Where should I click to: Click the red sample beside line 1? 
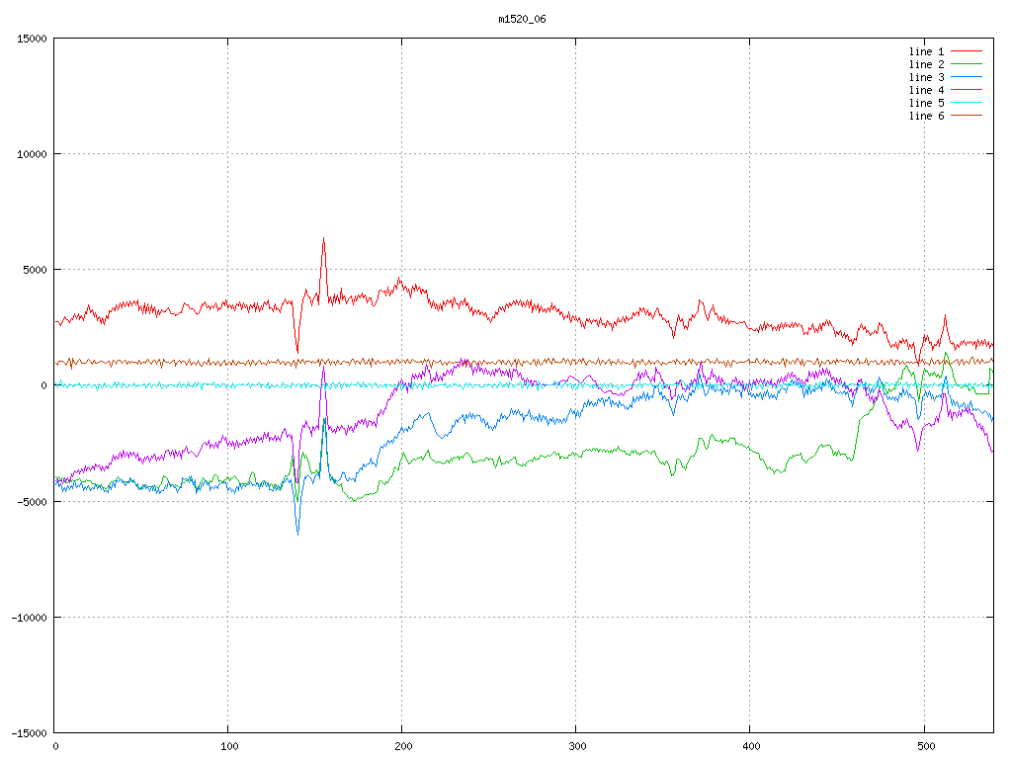coord(967,51)
